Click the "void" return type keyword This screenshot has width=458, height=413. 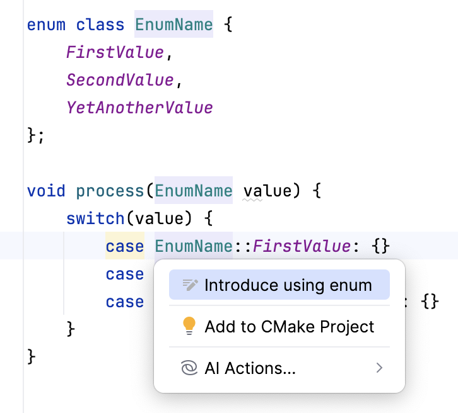[x=46, y=190]
